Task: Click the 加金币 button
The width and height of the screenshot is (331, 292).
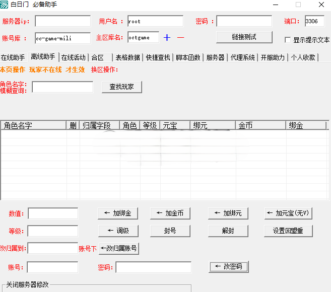Action: (170, 213)
